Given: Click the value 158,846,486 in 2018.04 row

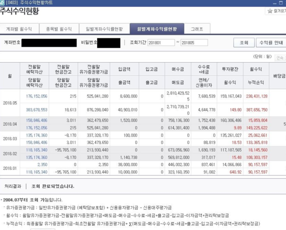Looking at the screenshot, I should coord(37,120).
